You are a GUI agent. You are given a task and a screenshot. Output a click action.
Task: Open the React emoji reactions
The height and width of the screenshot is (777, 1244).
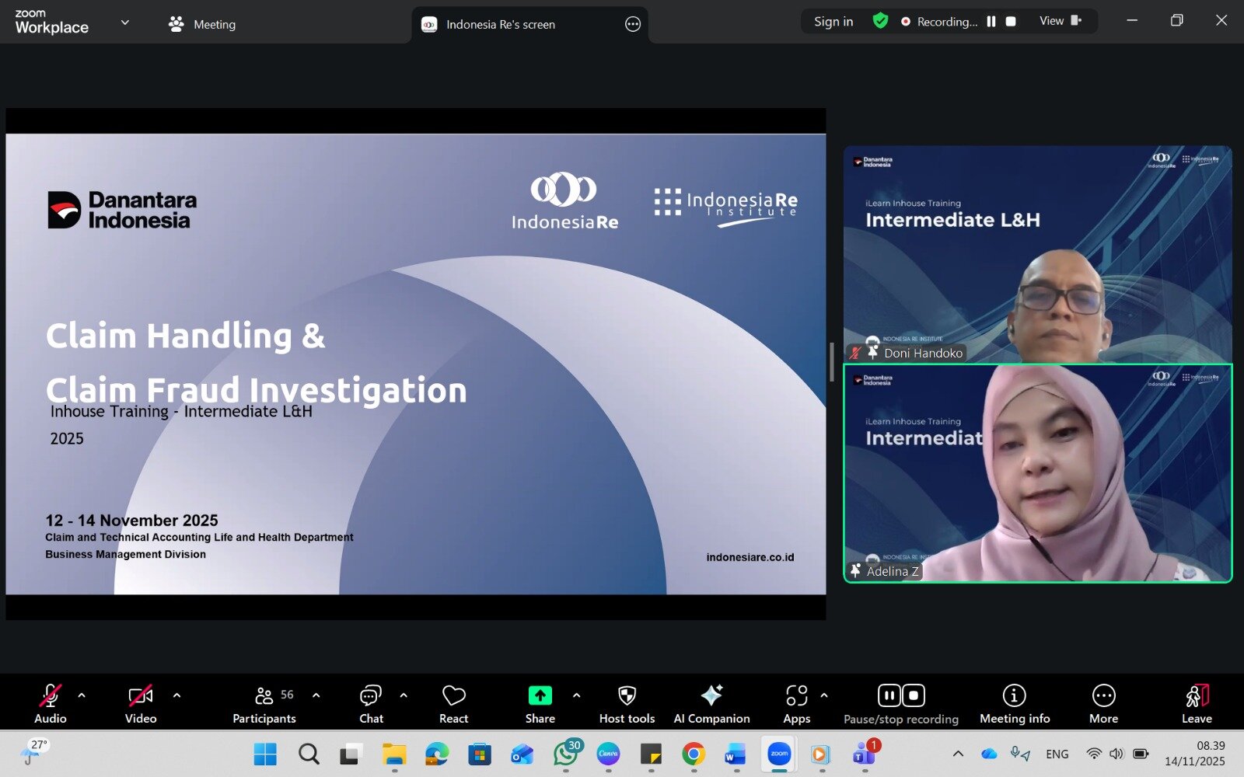pyautogui.click(x=453, y=703)
